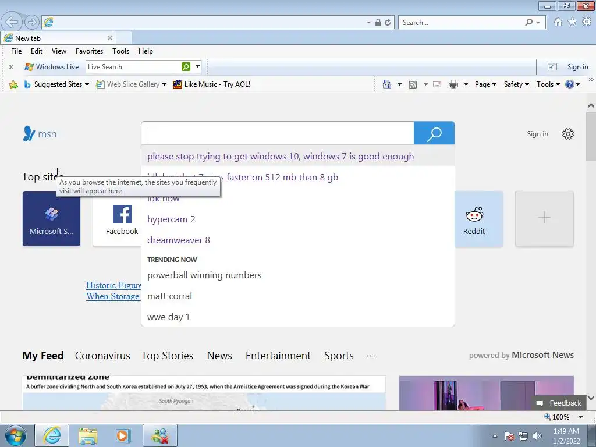Image resolution: width=596 pixels, height=447 pixels.
Task: Click the MSN page Sign in link
Action: (x=537, y=134)
